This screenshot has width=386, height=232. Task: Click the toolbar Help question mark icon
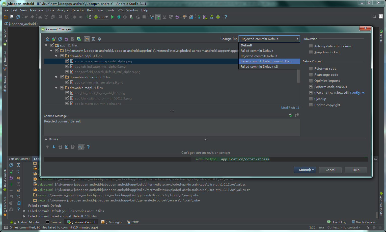pos(226,17)
